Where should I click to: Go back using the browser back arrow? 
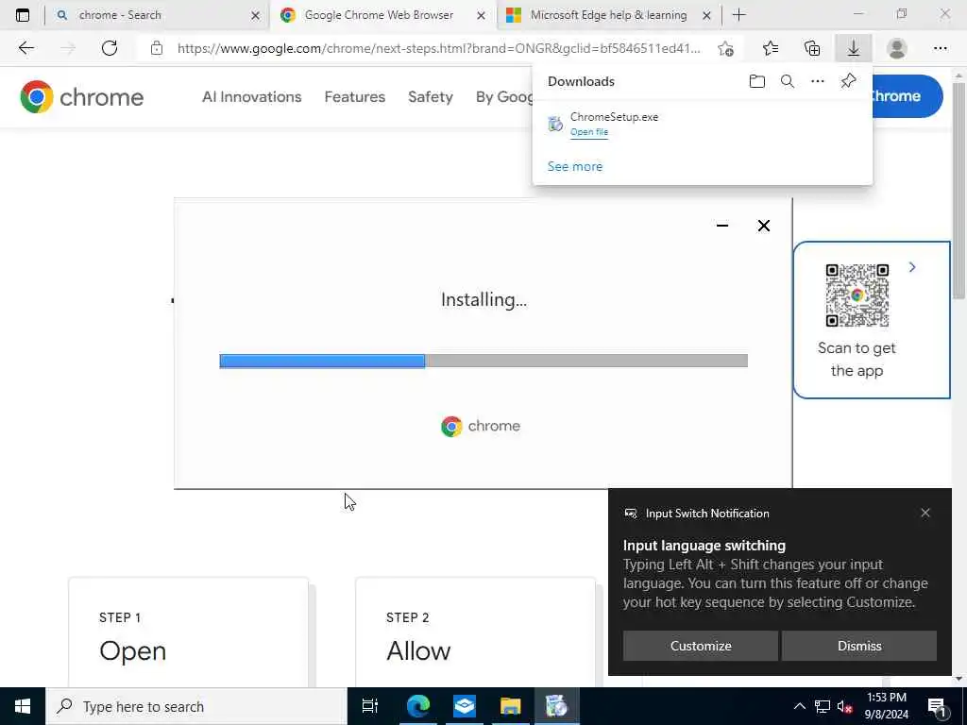[x=25, y=48]
